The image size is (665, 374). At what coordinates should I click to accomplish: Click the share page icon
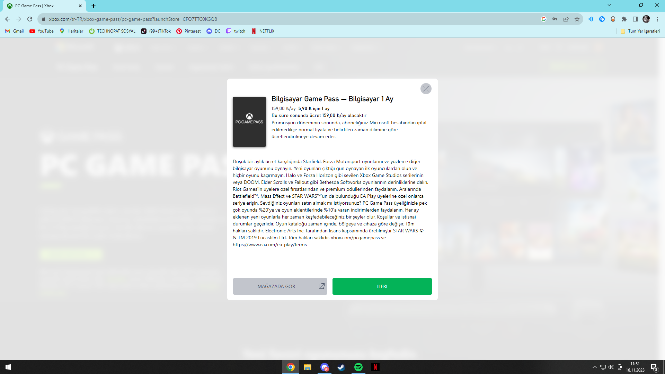(566, 19)
